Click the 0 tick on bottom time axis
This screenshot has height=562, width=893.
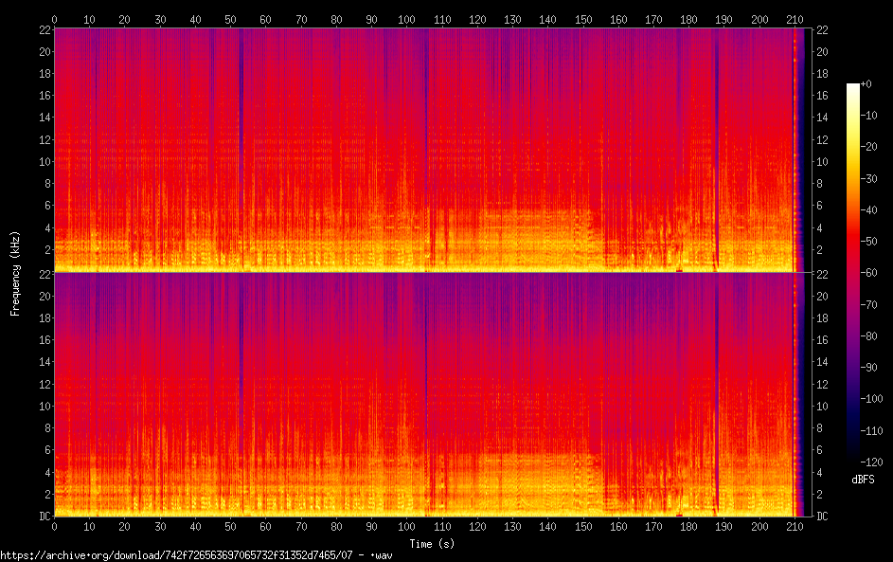click(x=55, y=526)
